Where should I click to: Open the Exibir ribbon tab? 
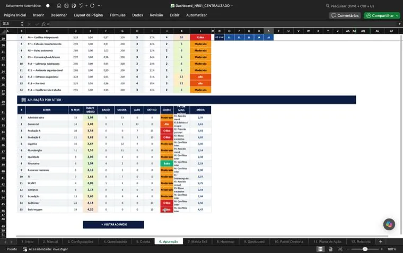click(174, 15)
